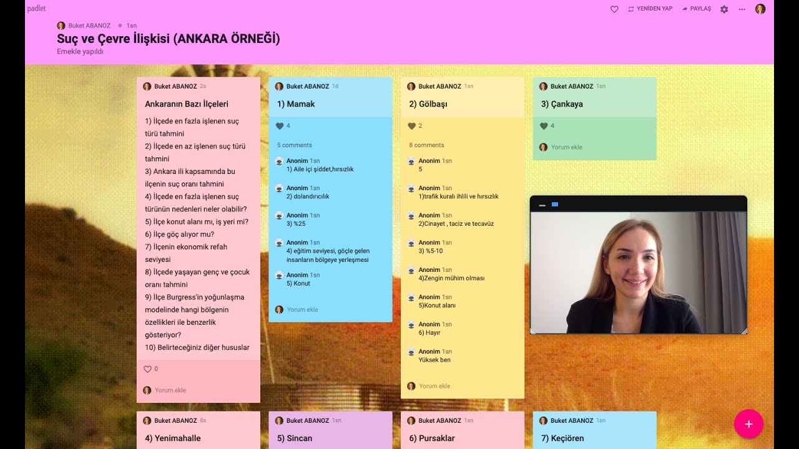Open the '1) Mamak' post title
The height and width of the screenshot is (449, 799).
coord(296,104)
